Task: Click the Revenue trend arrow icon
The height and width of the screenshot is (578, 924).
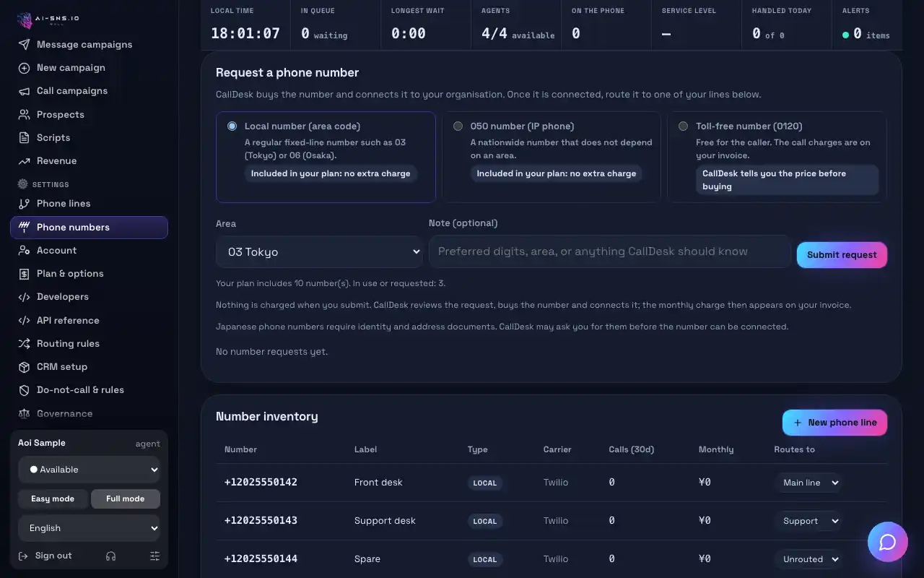Action: click(24, 161)
